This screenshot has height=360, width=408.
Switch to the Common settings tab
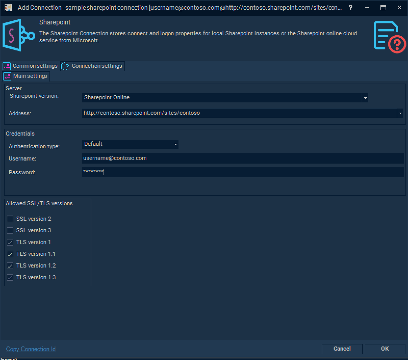(x=35, y=66)
